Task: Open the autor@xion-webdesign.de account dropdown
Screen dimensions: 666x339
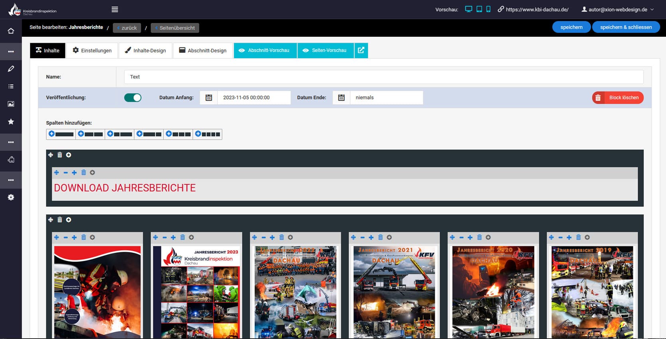Action: click(618, 10)
